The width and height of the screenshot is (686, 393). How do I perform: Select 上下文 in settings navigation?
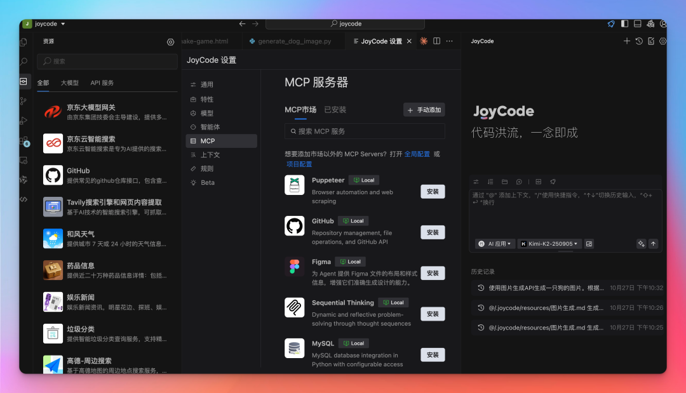pyautogui.click(x=222, y=155)
